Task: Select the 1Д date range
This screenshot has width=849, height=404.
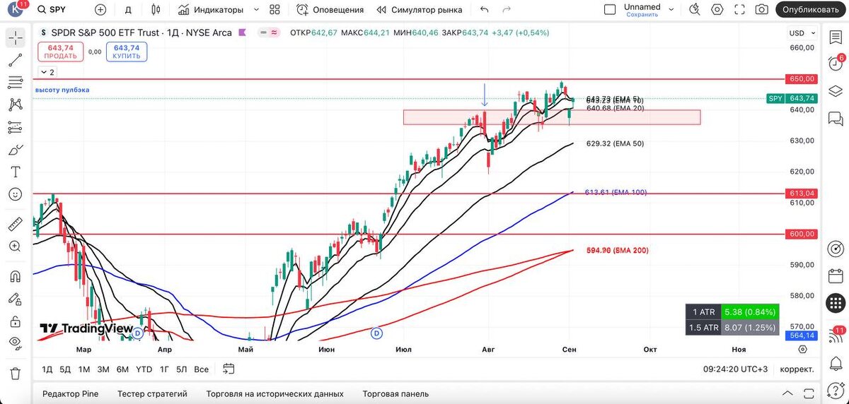Action: click(47, 369)
